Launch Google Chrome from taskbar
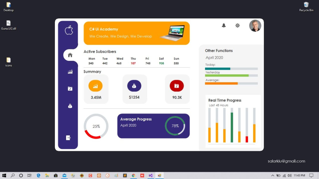319x179 pixels. (133, 176)
